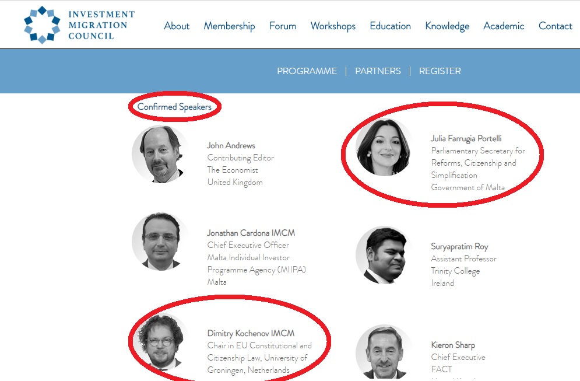Image resolution: width=580 pixels, height=381 pixels.
Task: Go to the Forum page
Action: pyautogui.click(x=283, y=26)
